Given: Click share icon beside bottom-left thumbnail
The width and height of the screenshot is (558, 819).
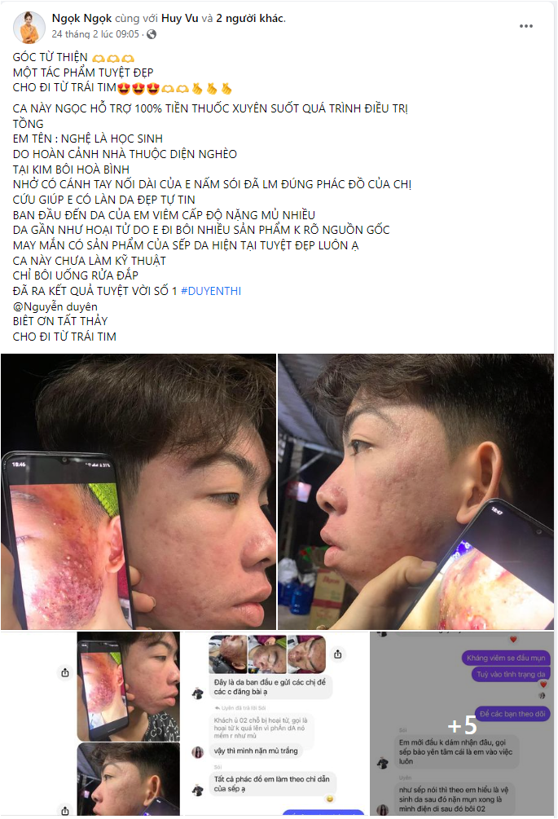Looking at the screenshot, I should tap(64, 811).
